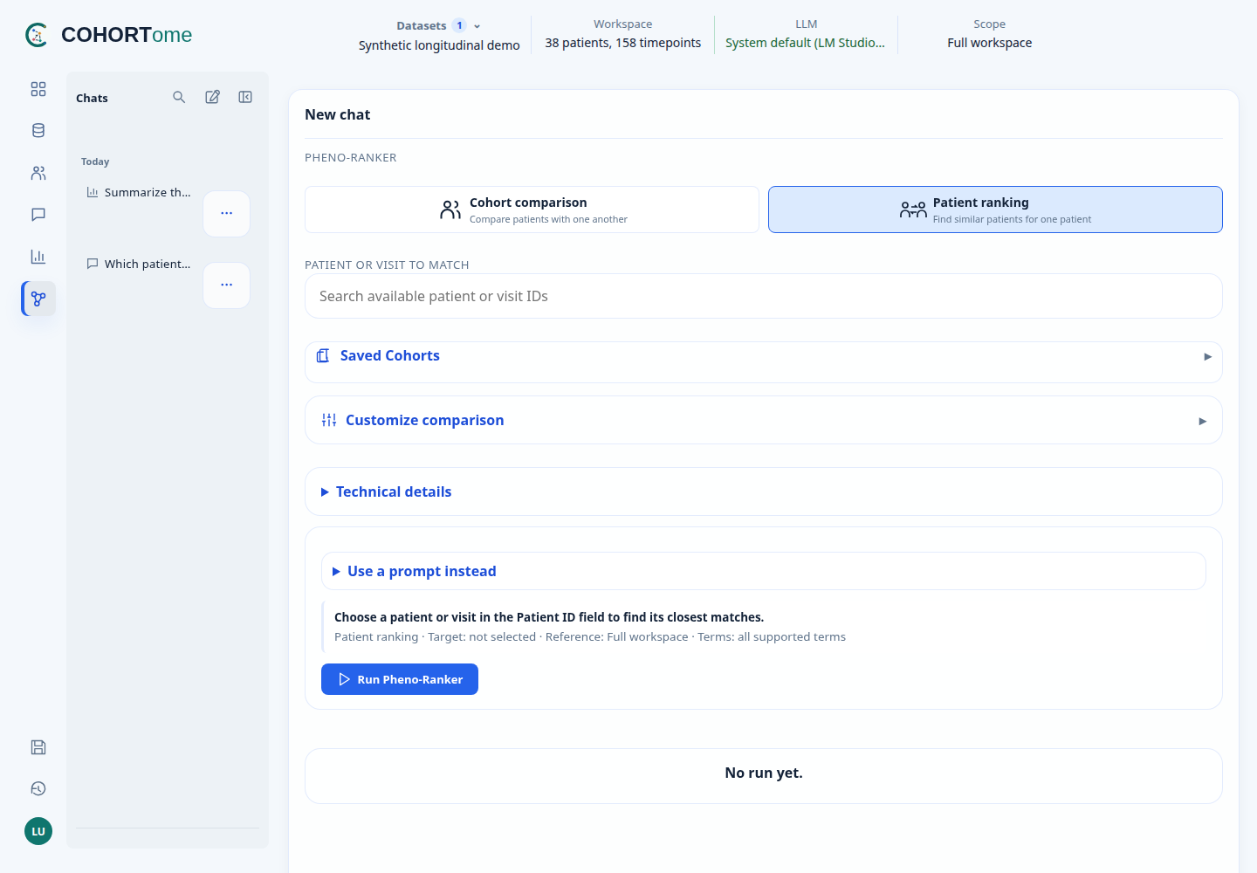
Task: Expand the Technical details section
Action: tap(764, 491)
